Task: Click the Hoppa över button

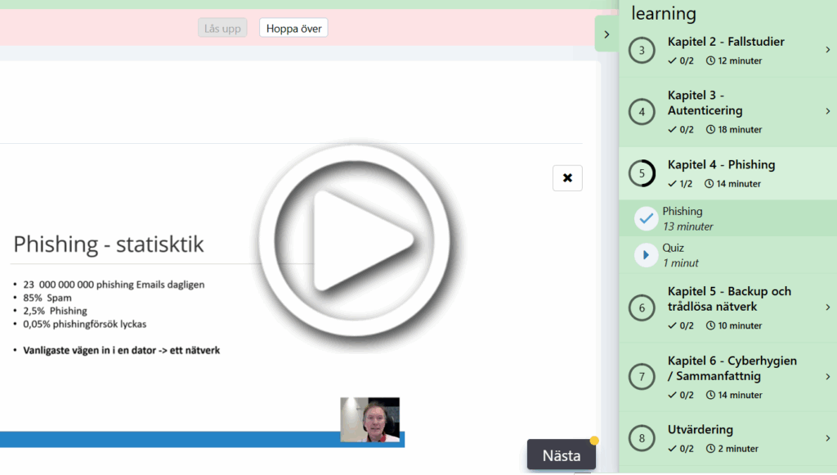Action: click(x=293, y=29)
